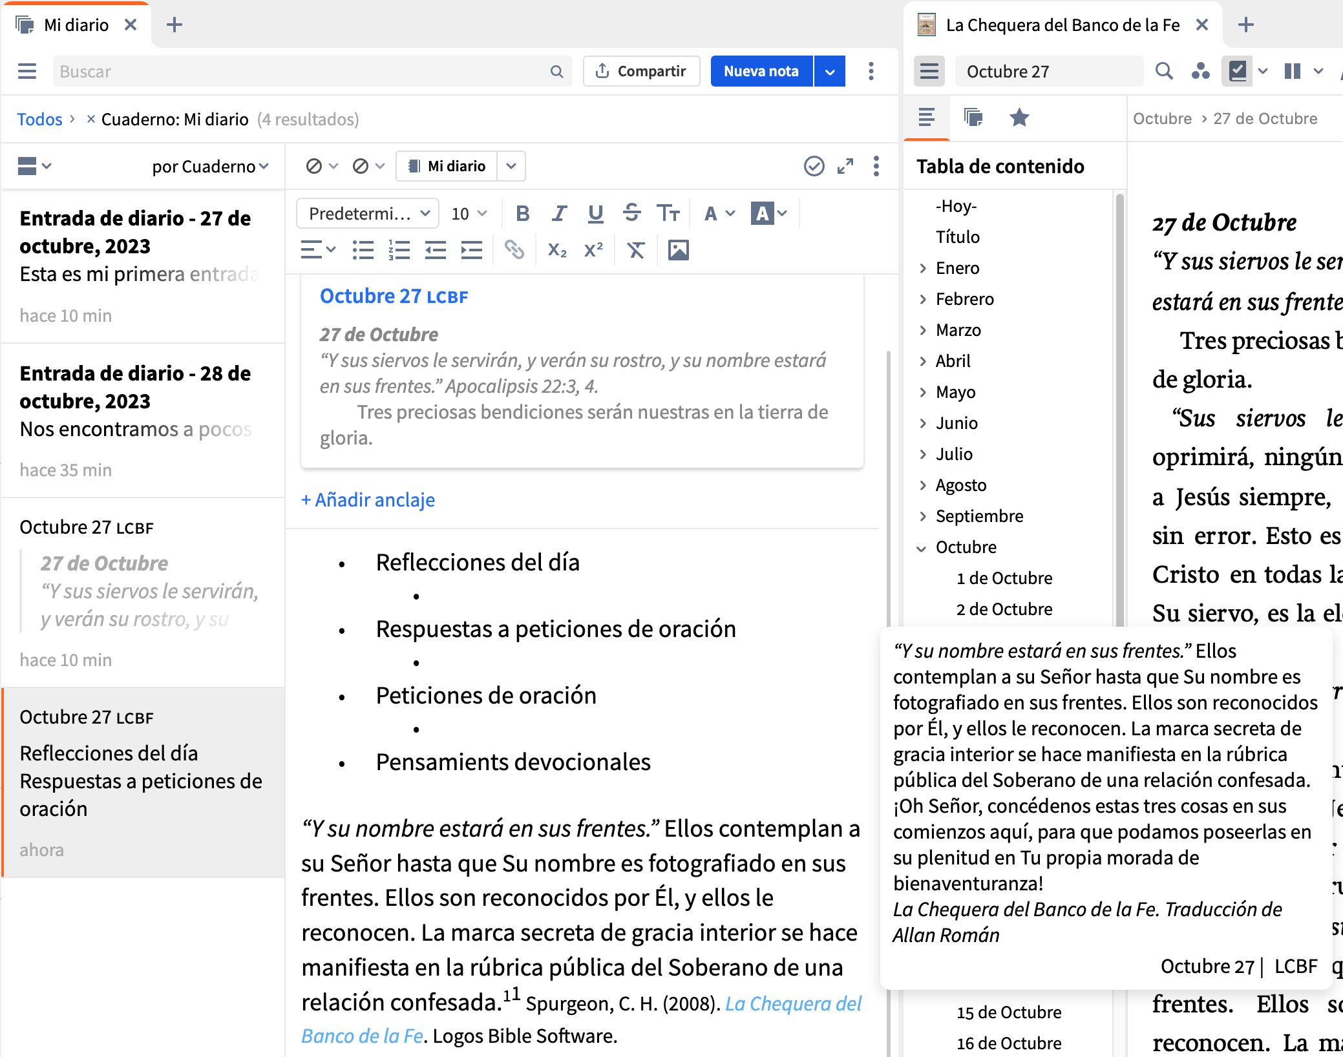Open the Octubre 27 LCBF anchor link
The width and height of the screenshot is (1343, 1057).
[394, 296]
